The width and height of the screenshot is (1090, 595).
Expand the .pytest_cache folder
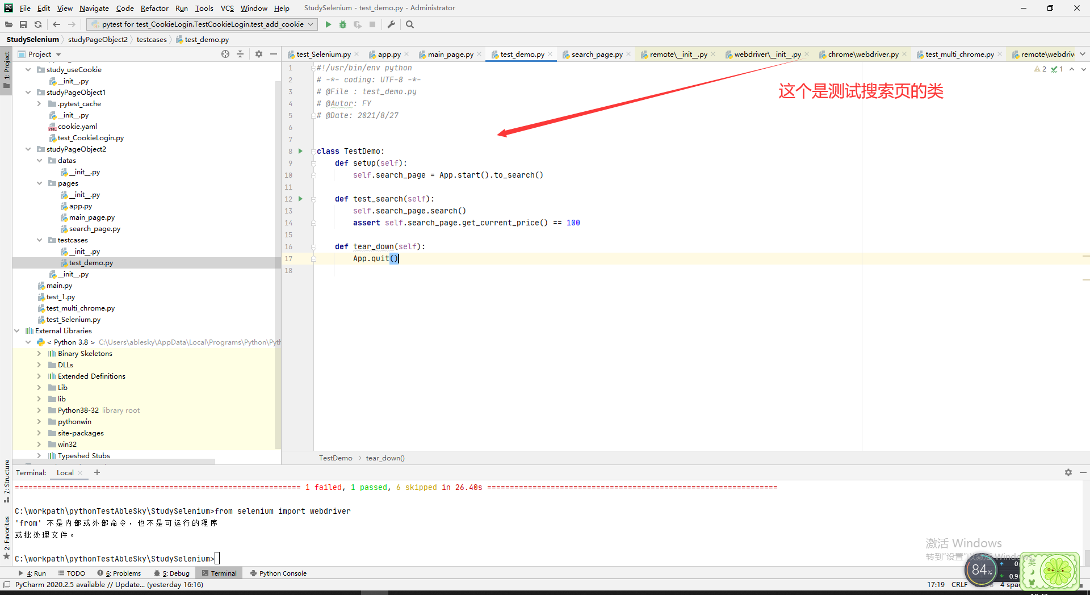click(39, 103)
